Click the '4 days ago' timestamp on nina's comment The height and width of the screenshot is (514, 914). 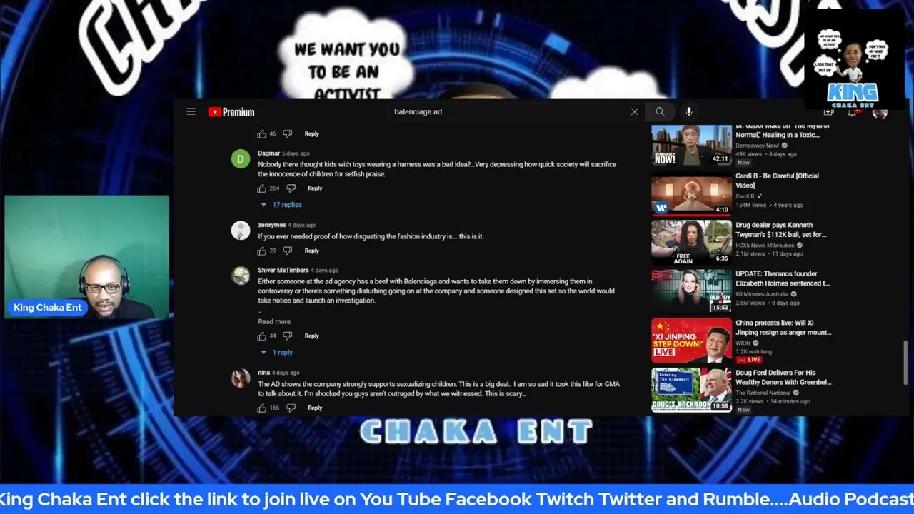(286, 373)
